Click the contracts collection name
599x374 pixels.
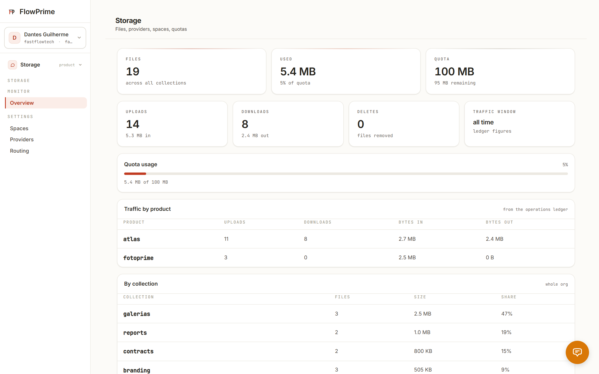click(138, 351)
